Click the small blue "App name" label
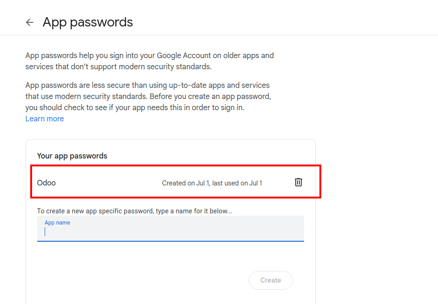438x304 pixels. click(57, 223)
